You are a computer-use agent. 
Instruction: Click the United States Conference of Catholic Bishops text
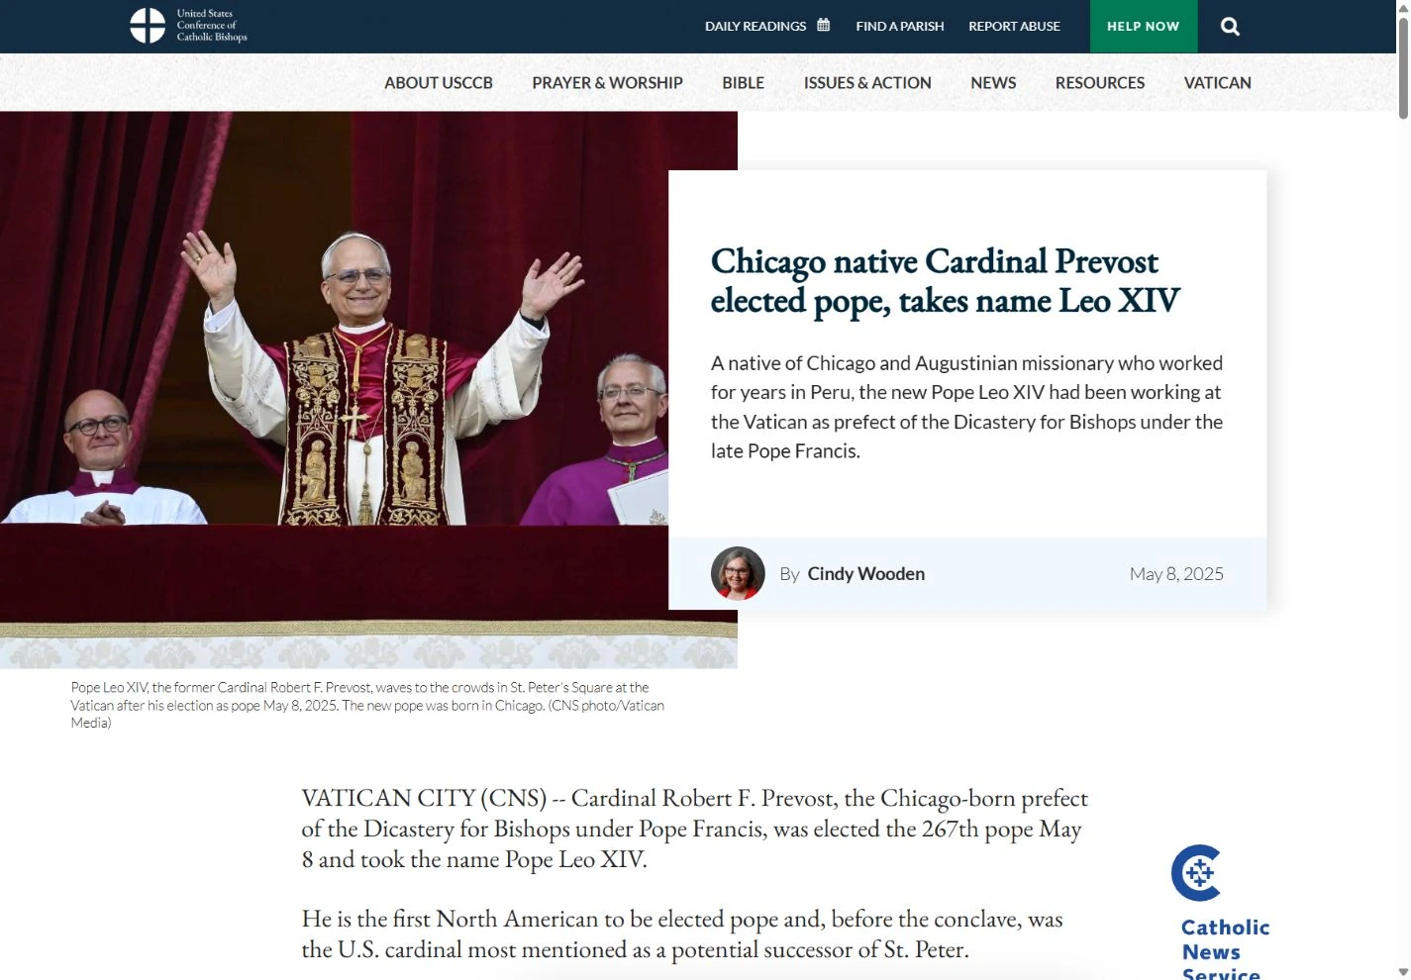(x=212, y=26)
